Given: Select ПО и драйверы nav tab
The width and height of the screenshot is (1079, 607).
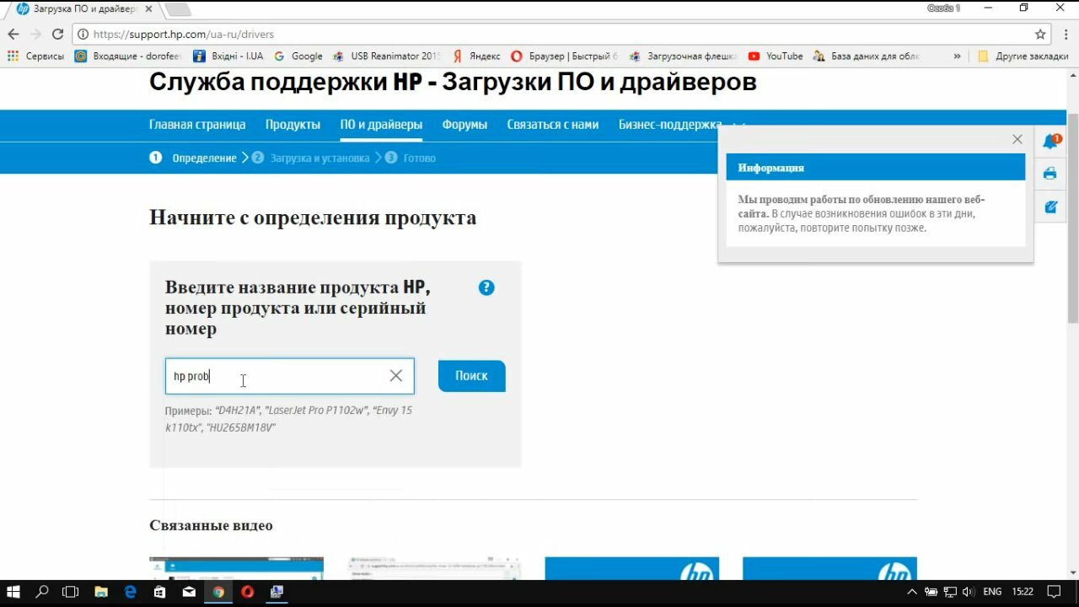Looking at the screenshot, I should tap(381, 125).
